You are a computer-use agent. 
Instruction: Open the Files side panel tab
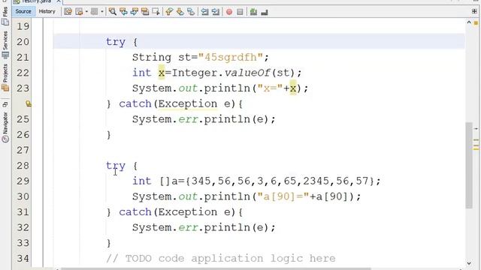[5, 16]
